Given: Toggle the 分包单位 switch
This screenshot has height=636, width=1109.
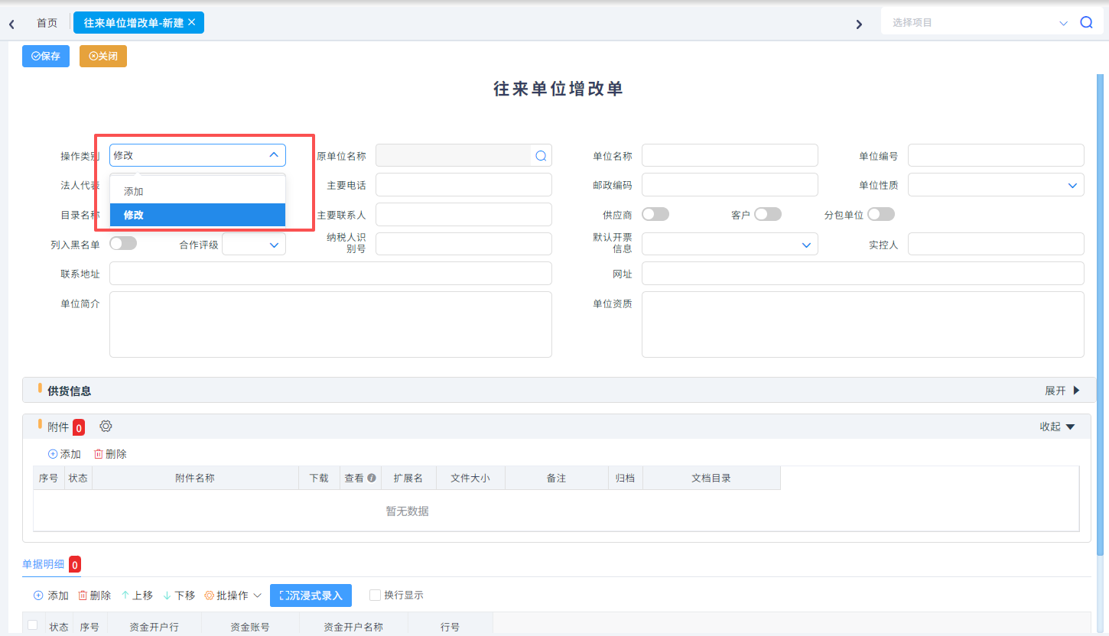Looking at the screenshot, I should (881, 215).
